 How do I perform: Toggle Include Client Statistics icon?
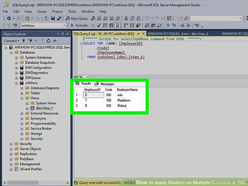coord(138,25)
